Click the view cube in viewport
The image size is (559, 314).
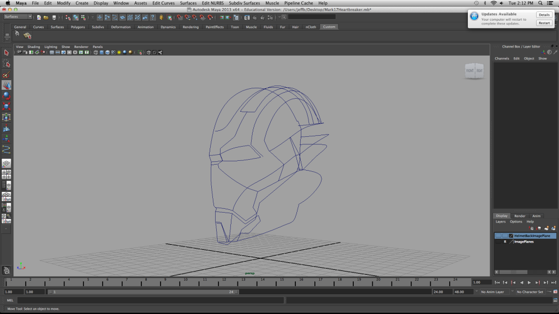[474, 71]
